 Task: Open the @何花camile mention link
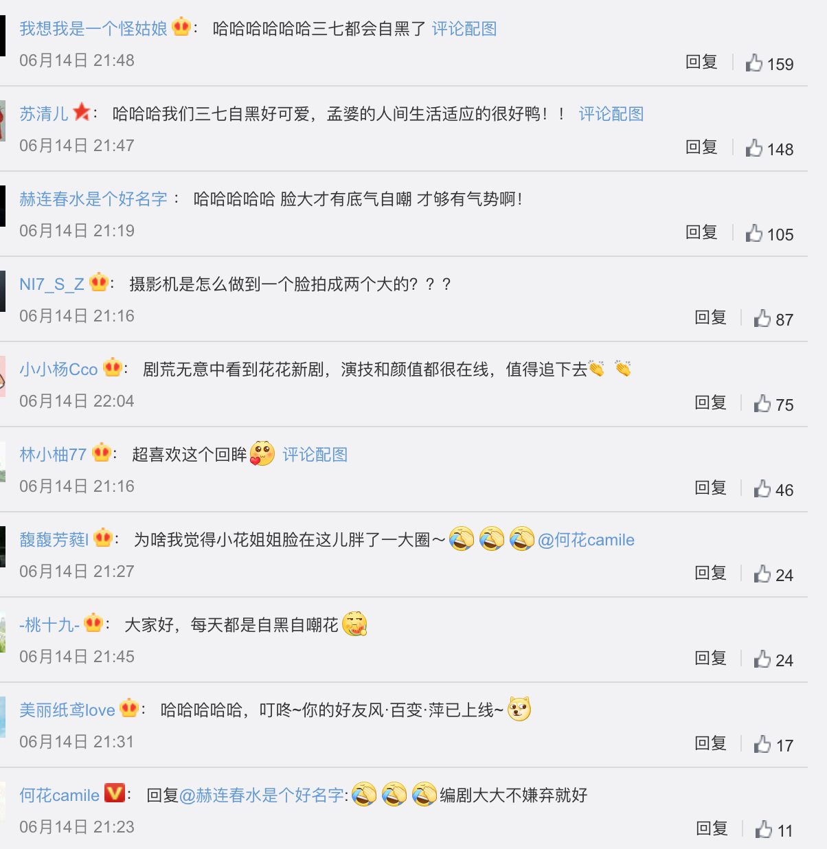[x=586, y=540]
